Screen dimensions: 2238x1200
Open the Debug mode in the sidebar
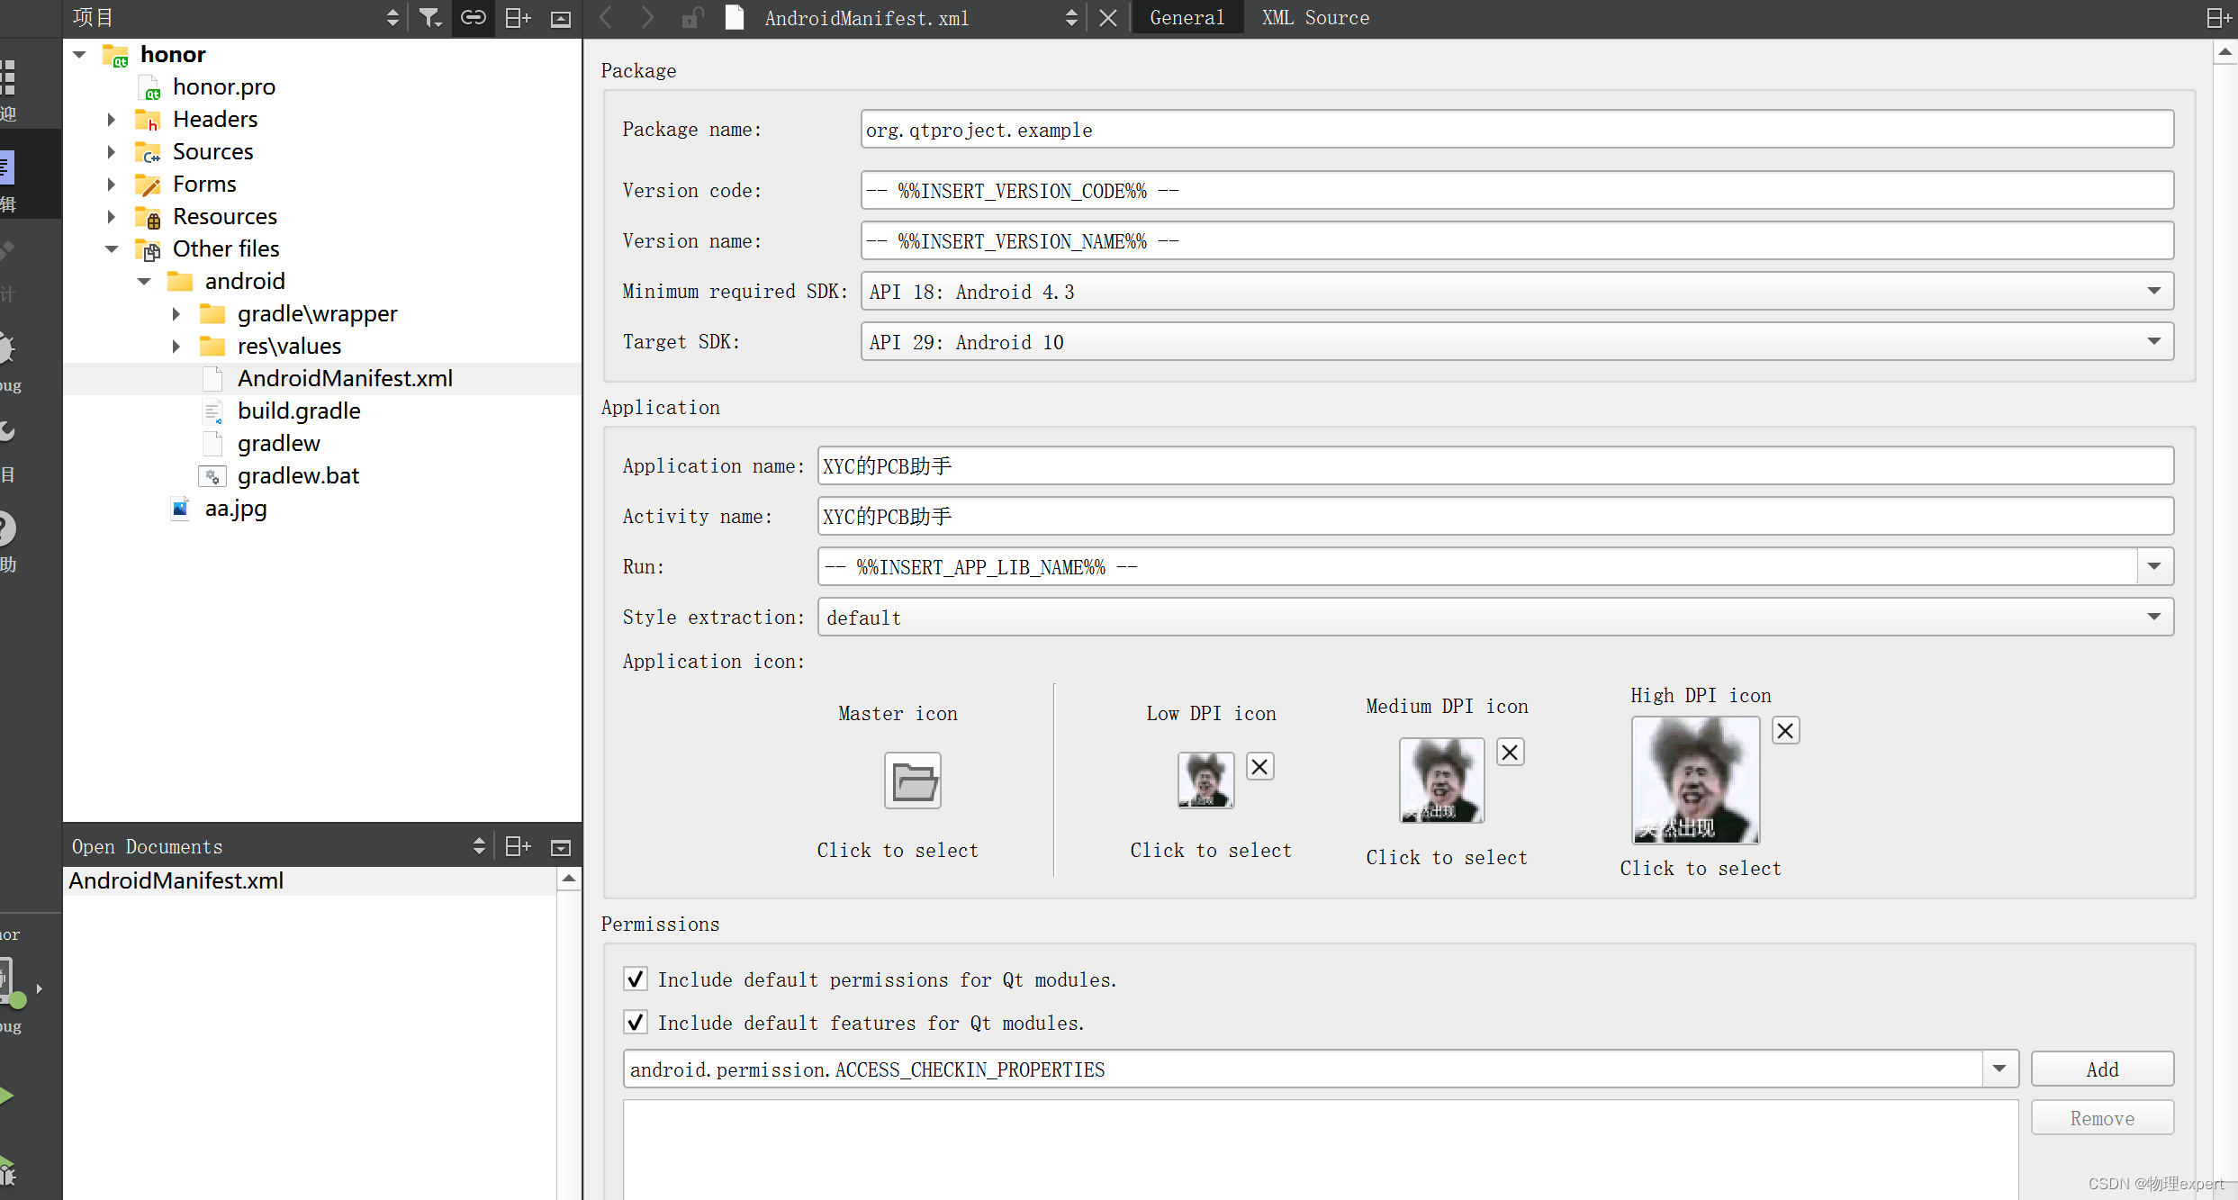(x=7, y=360)
